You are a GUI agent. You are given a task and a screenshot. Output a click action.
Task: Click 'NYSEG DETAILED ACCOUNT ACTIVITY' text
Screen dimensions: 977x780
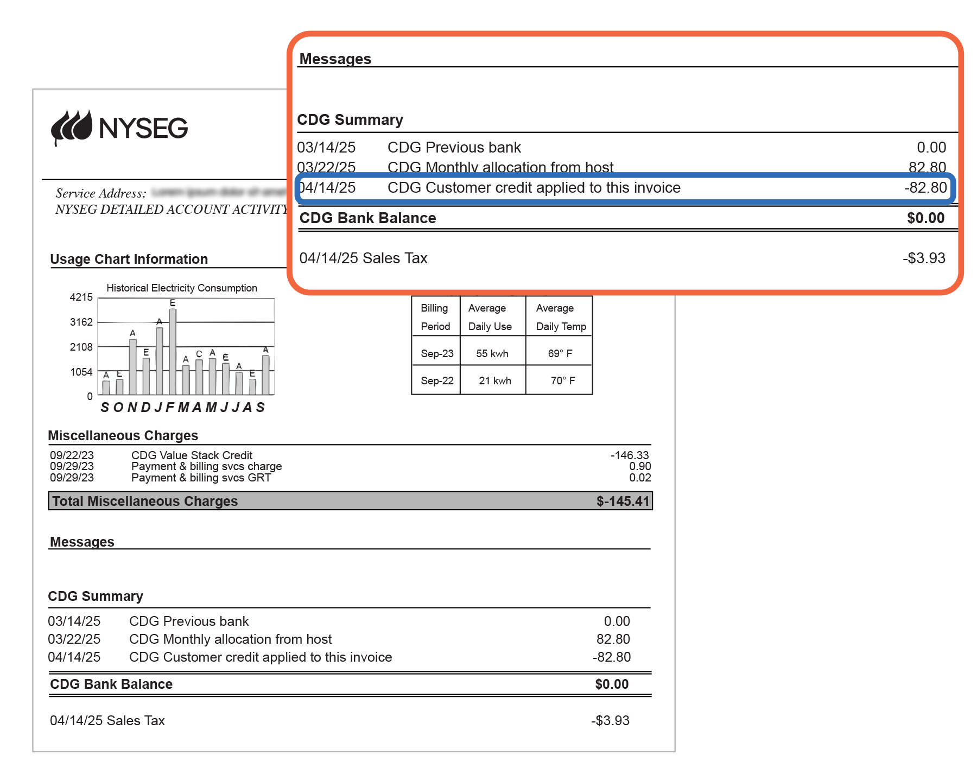tap(172, 210)
